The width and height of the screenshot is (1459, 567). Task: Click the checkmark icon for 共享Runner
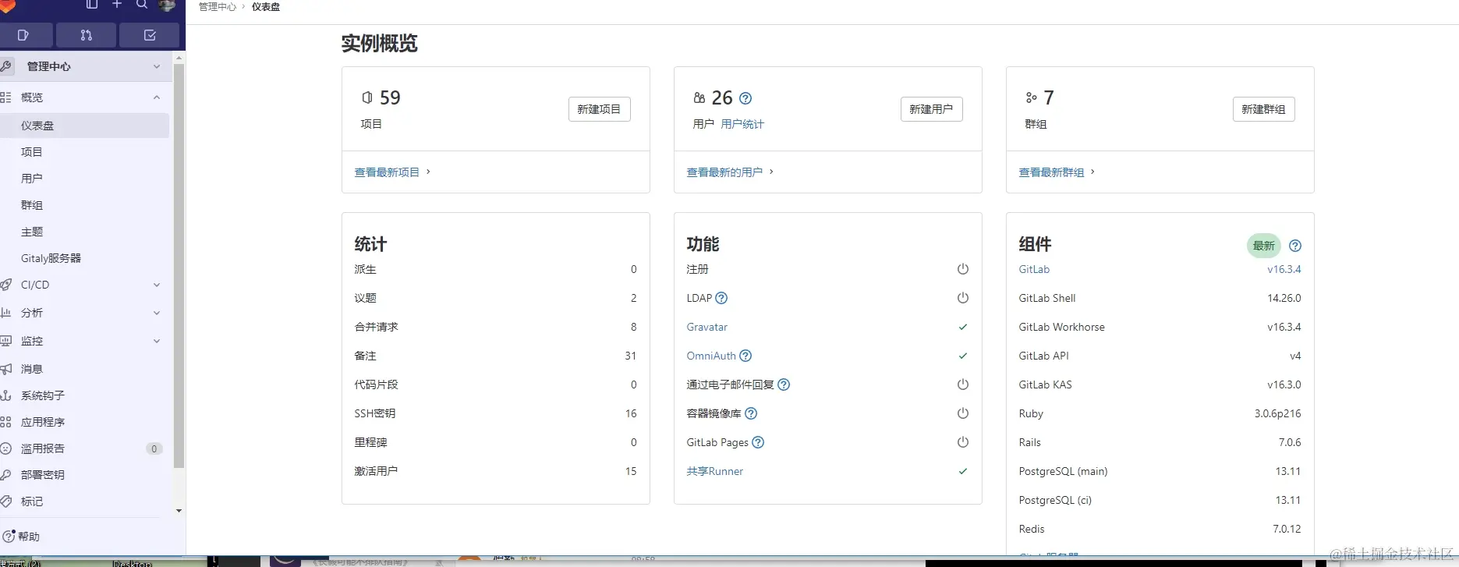[x=963, y=471]
